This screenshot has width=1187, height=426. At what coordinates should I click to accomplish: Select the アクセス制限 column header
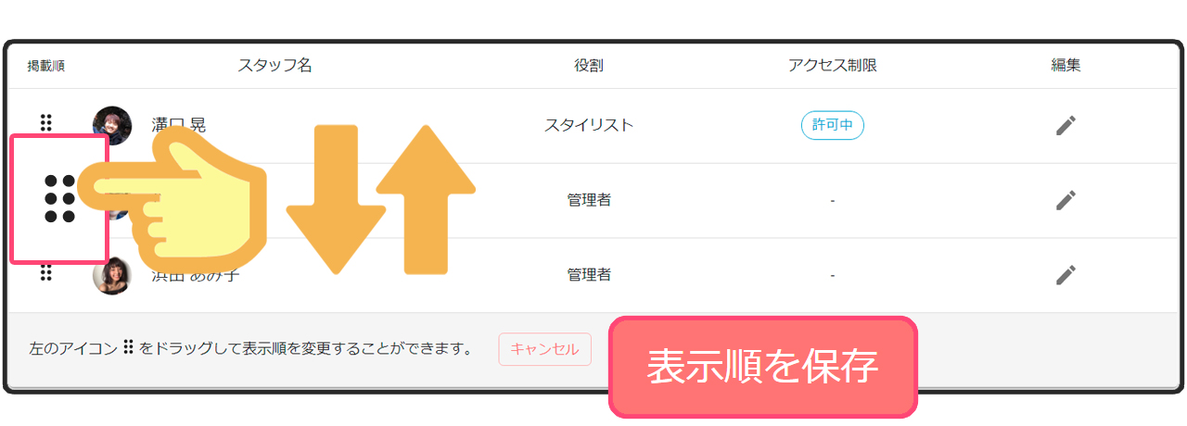click(832, 66)
